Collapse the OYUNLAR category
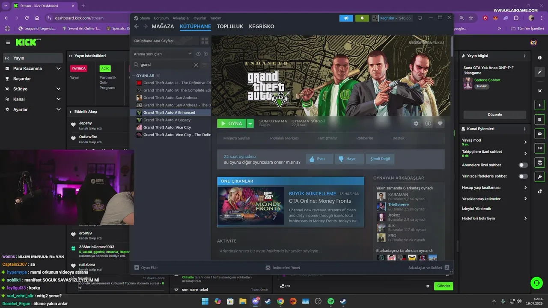The width and height of the screenshot is (548, 308). [x=134, y=76]
